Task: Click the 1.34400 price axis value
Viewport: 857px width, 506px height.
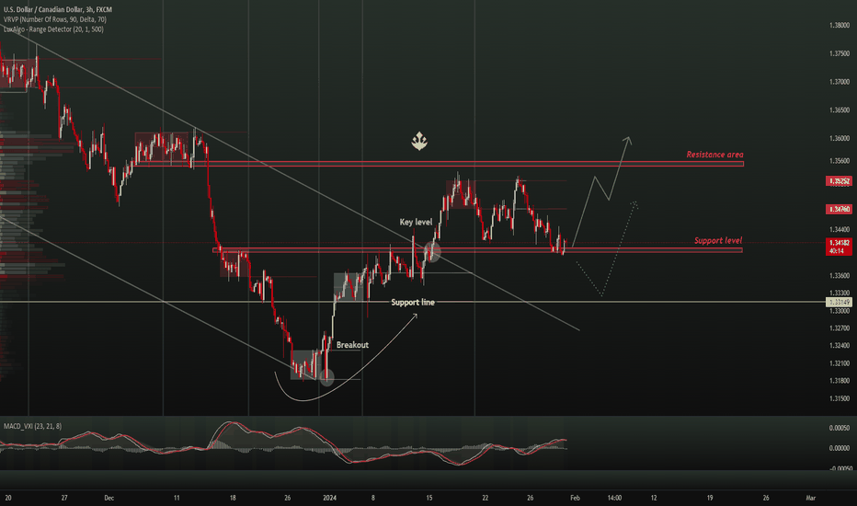Action: [x=840, y=230]
